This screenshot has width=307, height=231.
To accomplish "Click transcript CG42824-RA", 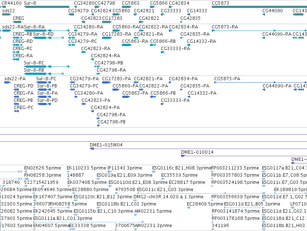I will 106,56.
